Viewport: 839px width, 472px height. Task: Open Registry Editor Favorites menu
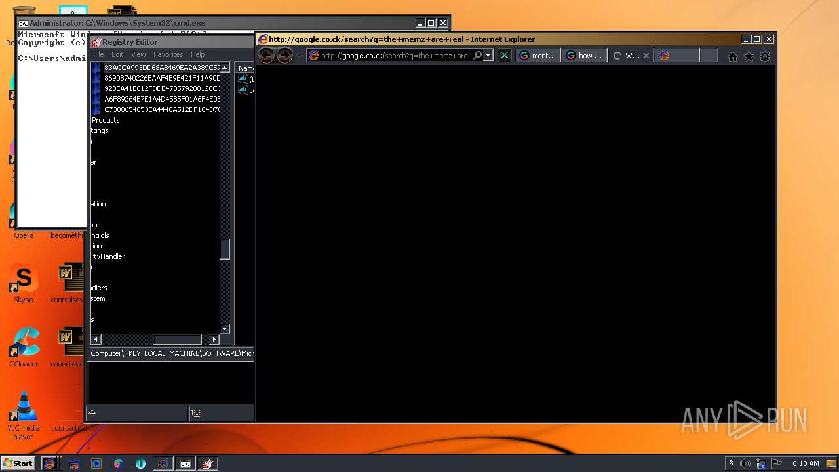[x=168, y=54]
